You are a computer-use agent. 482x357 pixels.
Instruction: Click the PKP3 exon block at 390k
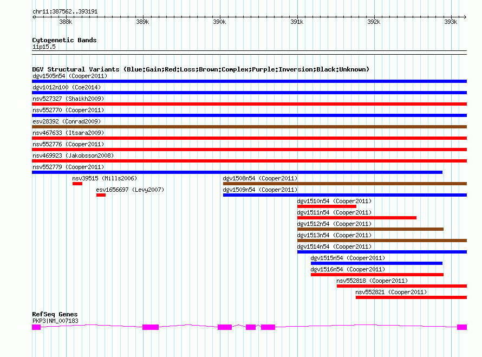[x=225, y=327]
